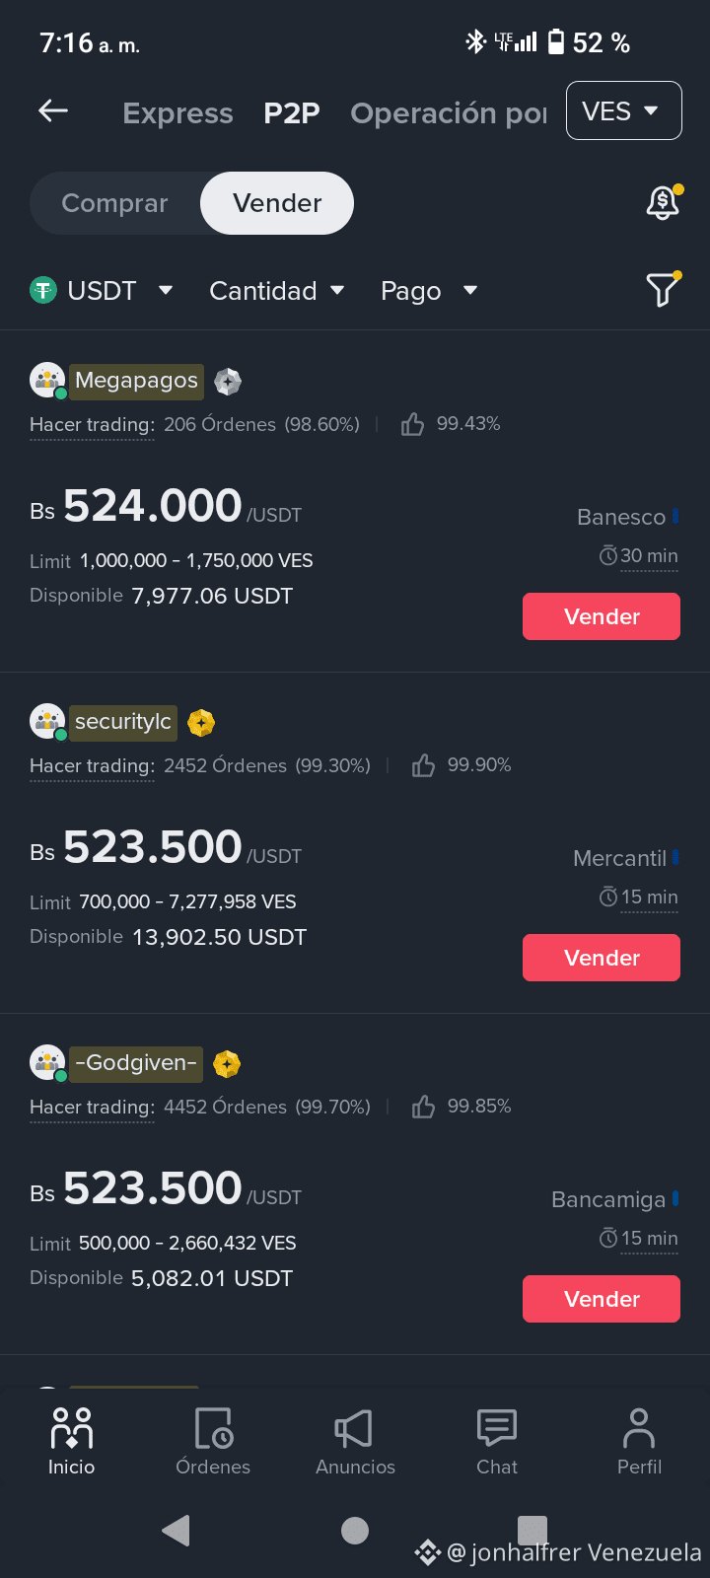710x1578 pixels.
Task: Open the price alert bell icon
Action: pos(663,202)
